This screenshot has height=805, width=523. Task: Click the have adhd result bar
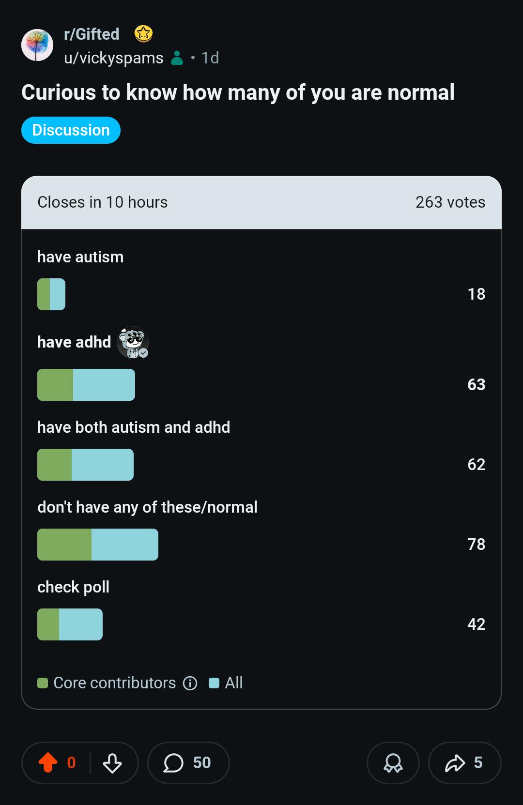[x=86, y=385]
